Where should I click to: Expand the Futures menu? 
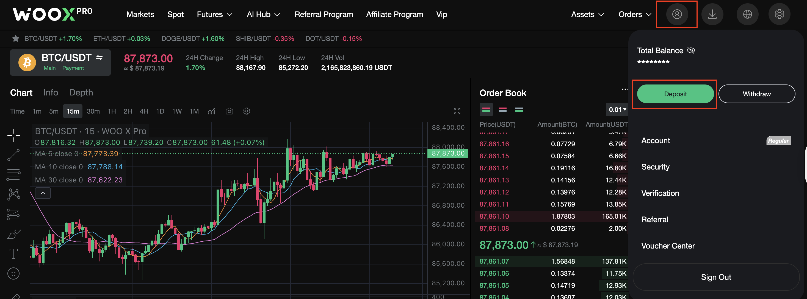click(215, 14)
